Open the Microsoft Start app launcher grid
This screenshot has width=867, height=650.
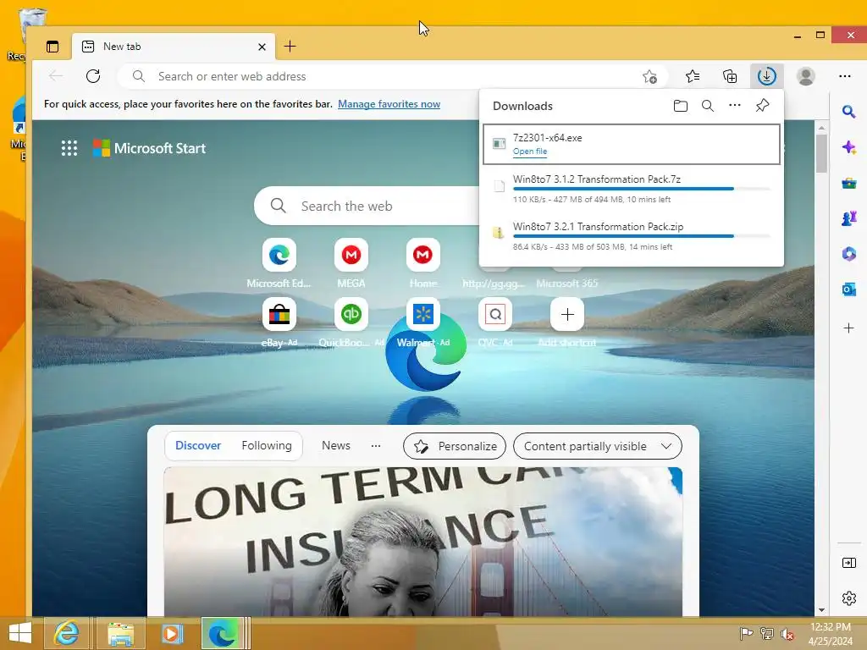(x=69, y=148)
